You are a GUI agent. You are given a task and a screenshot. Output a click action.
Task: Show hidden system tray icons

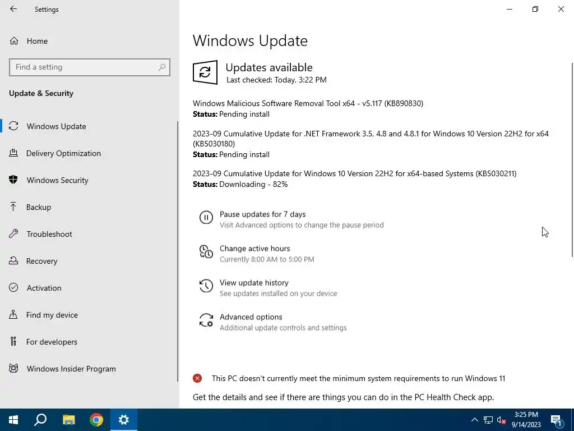tap(474, 420)
